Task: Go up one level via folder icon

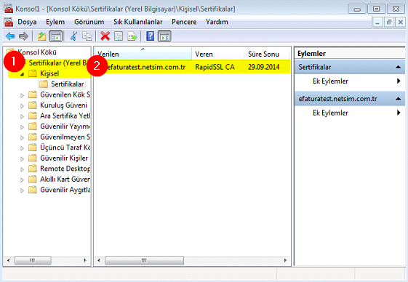Action: 41,36
